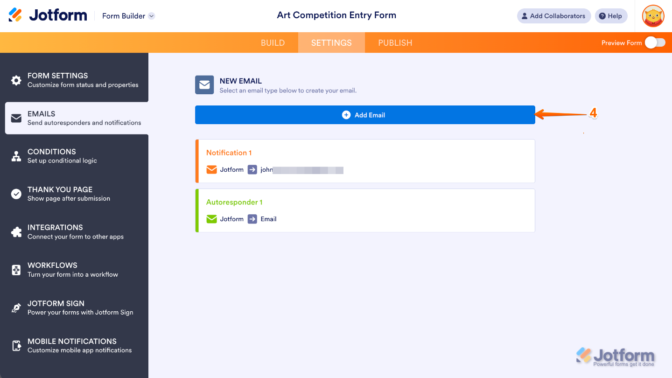Click the Form Settings gear icon
The width and height of the screenshot is (672, 378).
[x=16, y=80]
